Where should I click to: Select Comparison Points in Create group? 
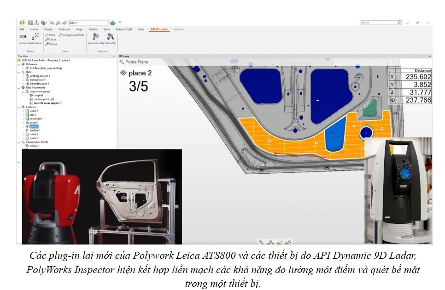coord(72,35)
